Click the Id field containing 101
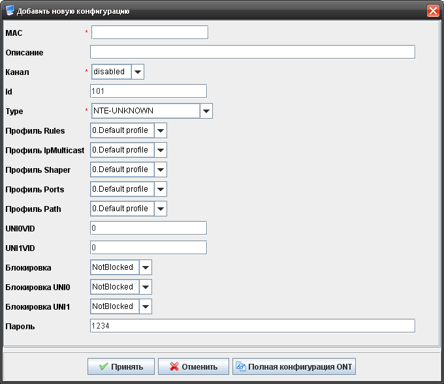The image size is (444, 384). click(x=148, y=91)
